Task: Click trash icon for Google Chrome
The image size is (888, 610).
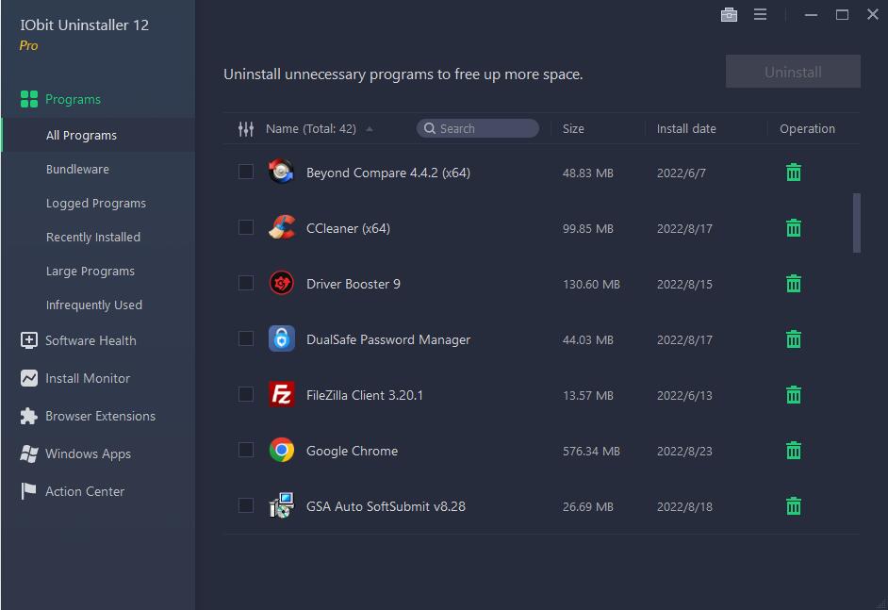Action: [x=794, y=451]
